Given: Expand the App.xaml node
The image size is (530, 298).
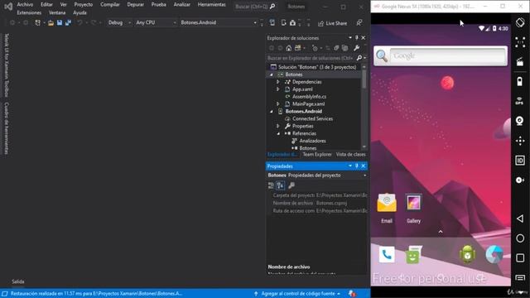Looking at the screenshot, I should coord(278,89).
